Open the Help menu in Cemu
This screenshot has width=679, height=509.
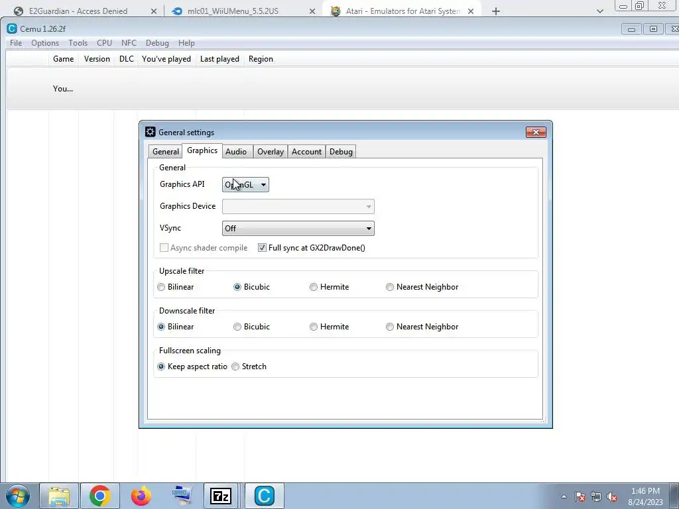tap(186, 43)
